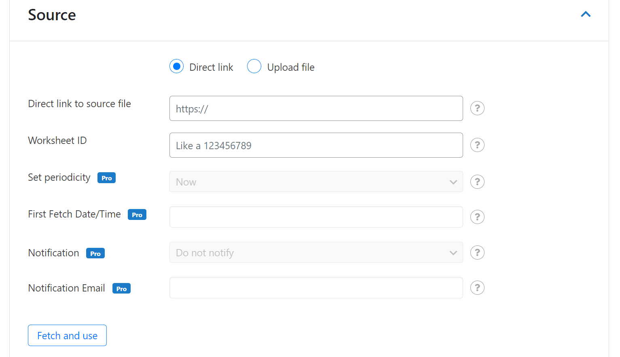The height and width of the screenshot is (357, 620).
Task: Click the Fetch and use button
Action: pos(67,336)
